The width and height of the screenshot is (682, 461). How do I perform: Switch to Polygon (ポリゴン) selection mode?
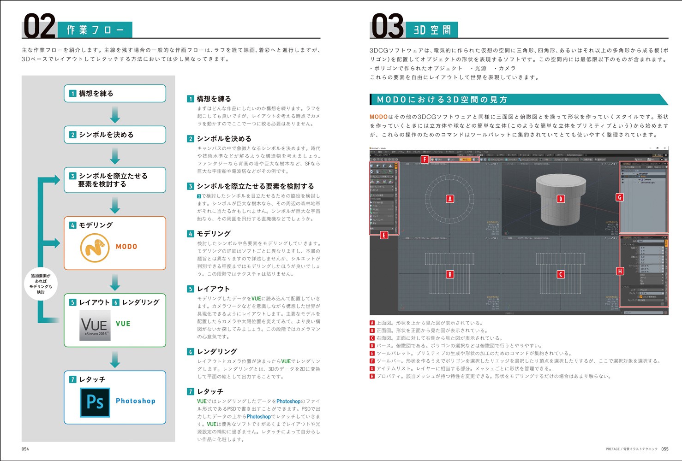[x=466, y=160]
